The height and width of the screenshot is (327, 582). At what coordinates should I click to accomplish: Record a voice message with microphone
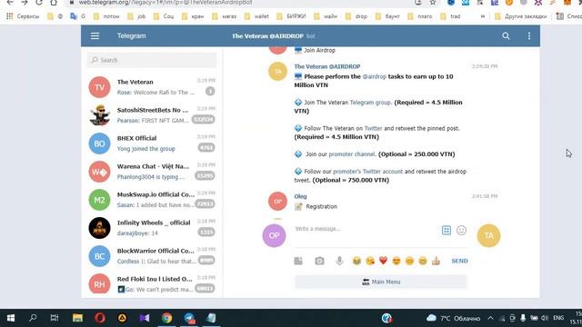pos(339,261)
